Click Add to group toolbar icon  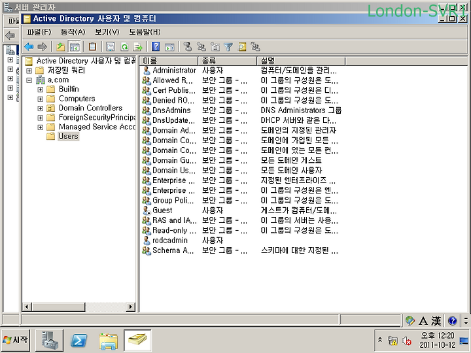pyautogui.click(x=255, y=47)
